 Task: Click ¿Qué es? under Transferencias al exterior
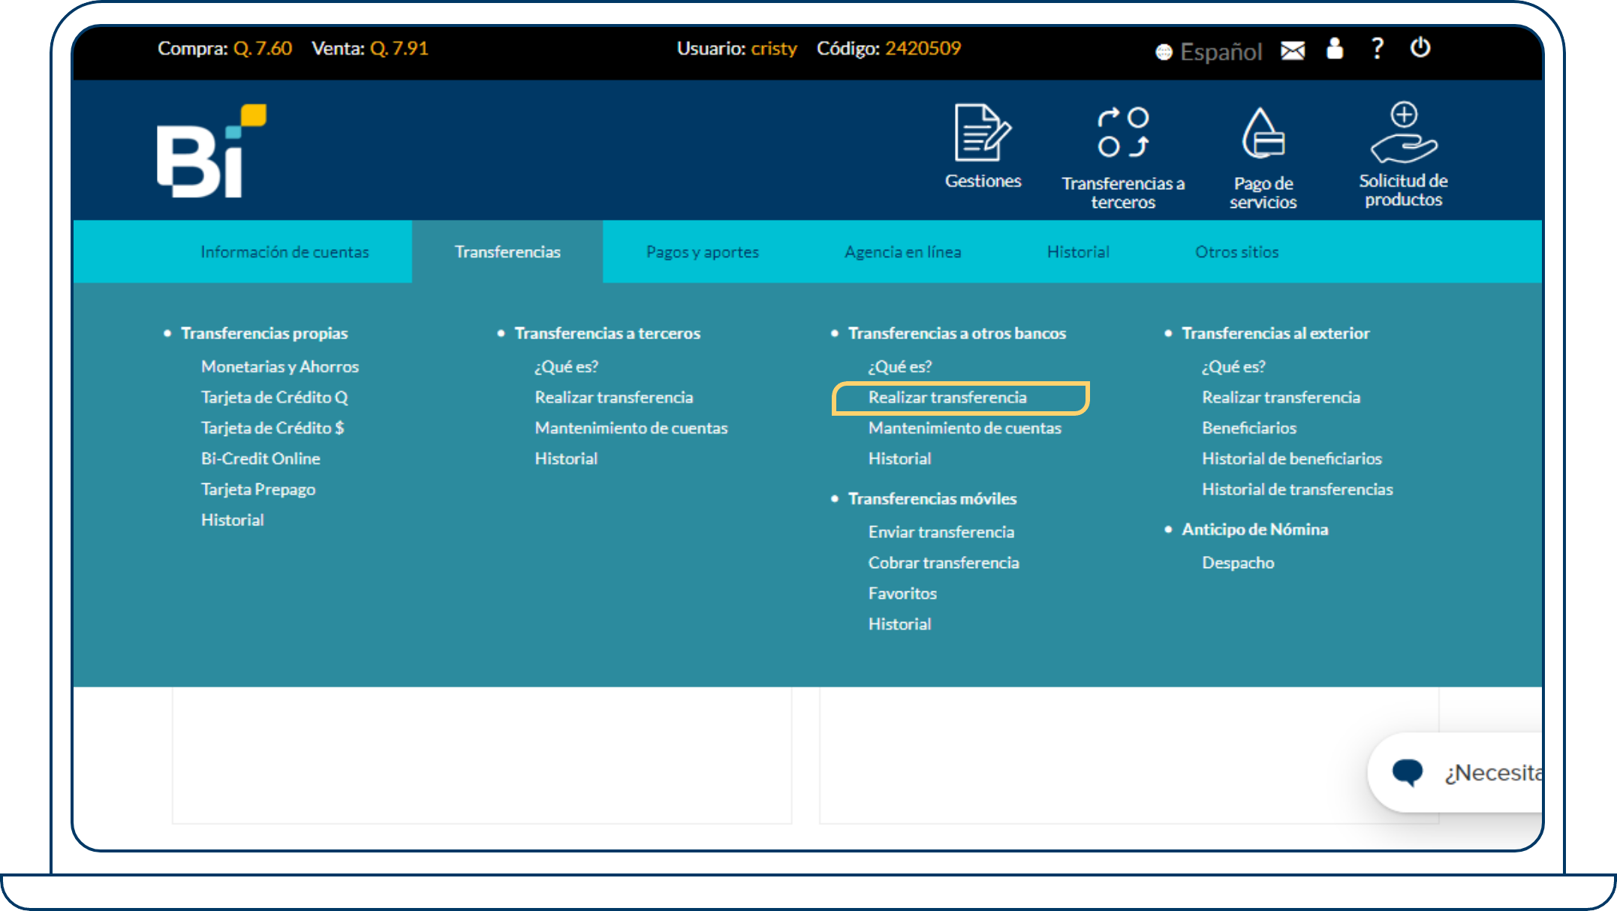coord(1233,367)
